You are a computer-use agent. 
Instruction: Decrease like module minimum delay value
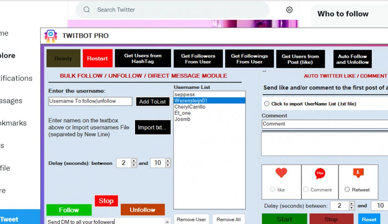(351, 208)
